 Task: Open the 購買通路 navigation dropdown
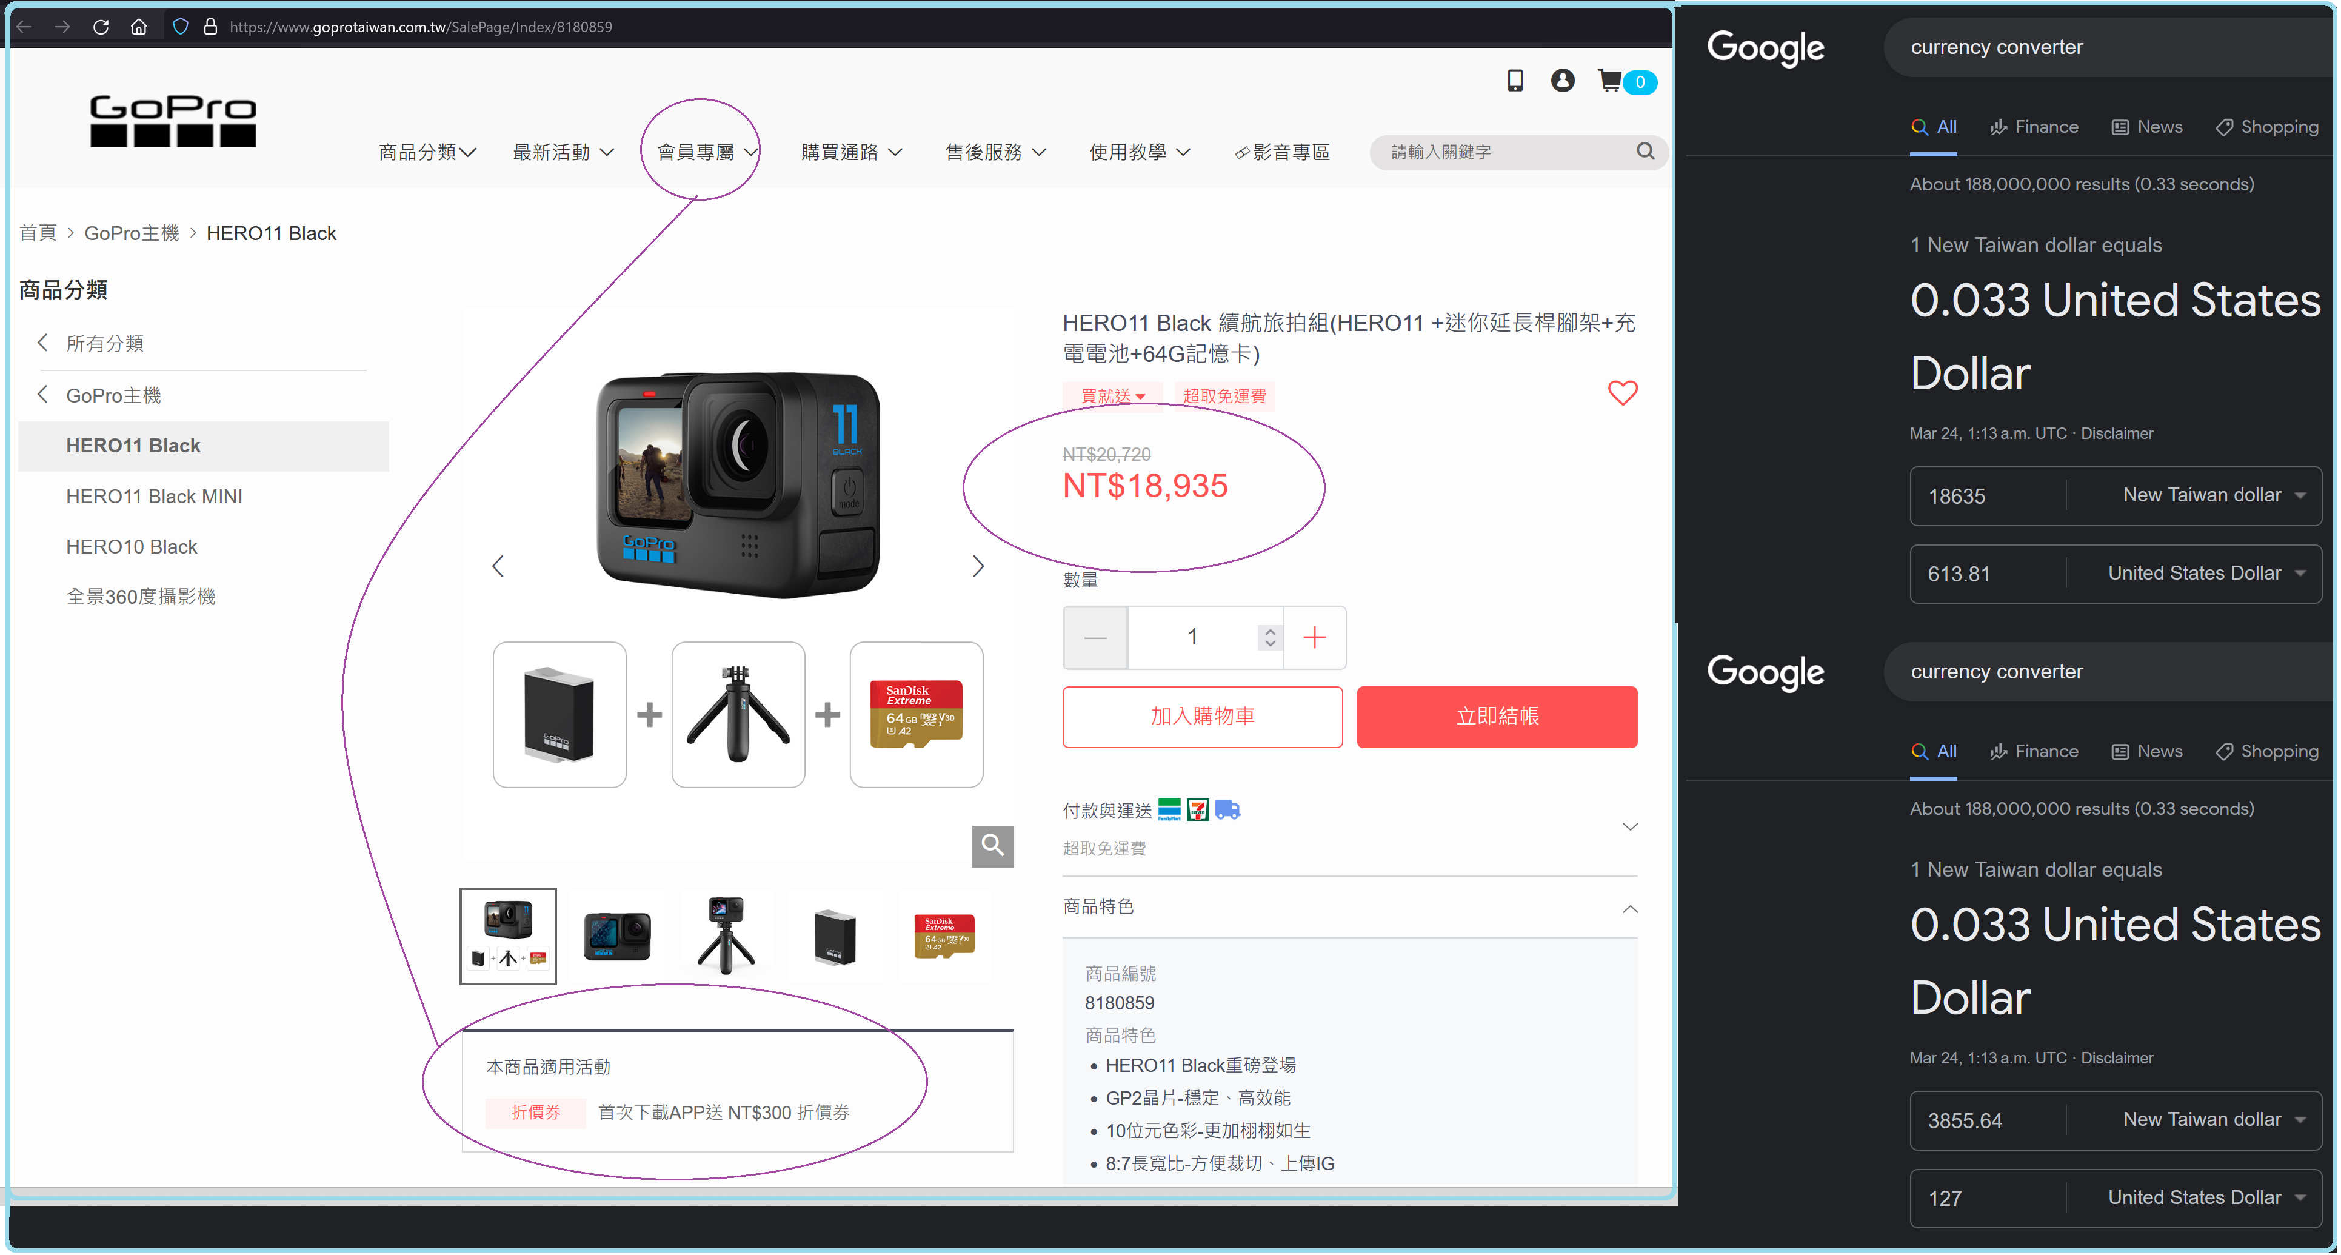coord(852,152)
